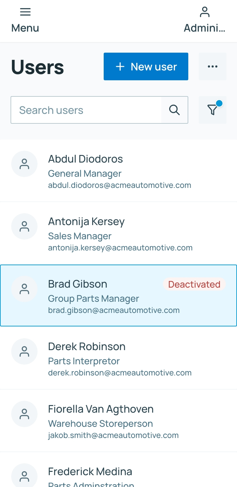Click the magnifying glass search icon
Image resolution: width=237 pixels, height=487 pixels.
pyautogui.click(x=174, y=110)
